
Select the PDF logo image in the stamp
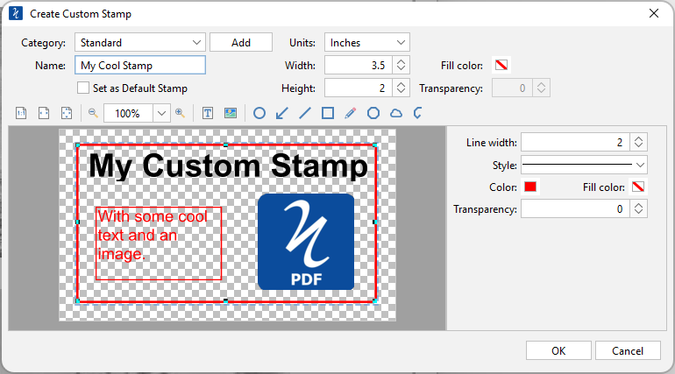[306, 242]
